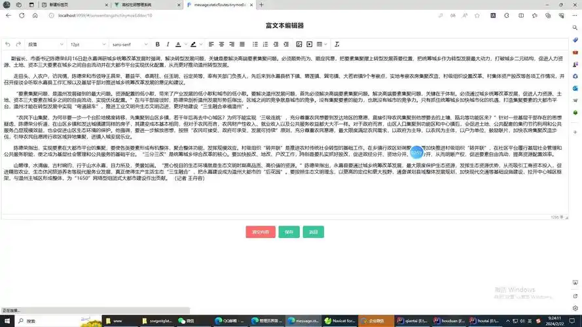Toggle bold formatting
Image resolution: width=582 pixels, height=327 pixels.
click(157, 44)
